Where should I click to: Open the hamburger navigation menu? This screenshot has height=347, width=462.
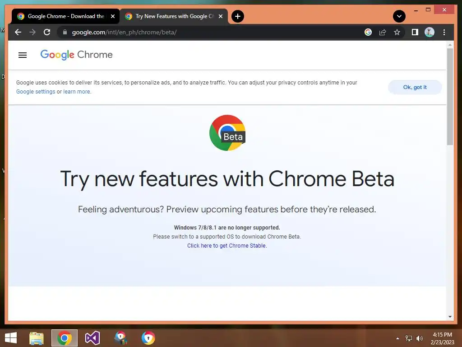pos(23,55)
